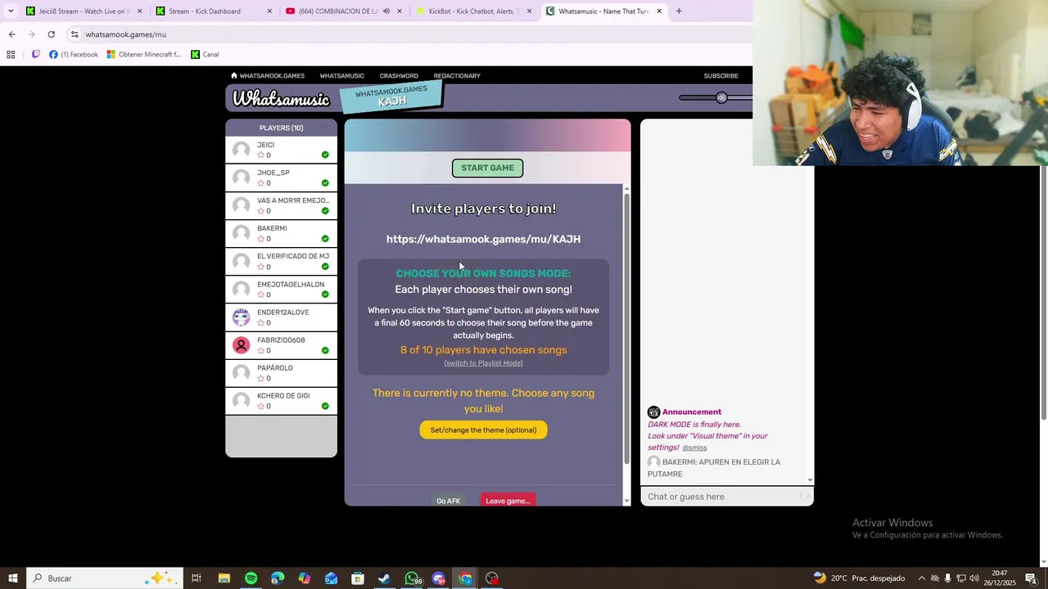
Task: Click the Go AFK button
Action: [x=448, y=501]
